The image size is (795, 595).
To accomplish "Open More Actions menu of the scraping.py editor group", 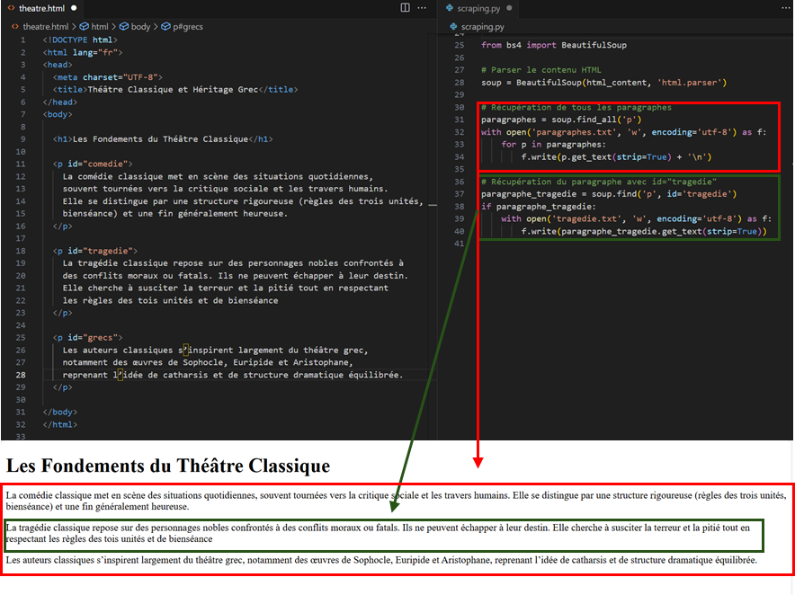I will tap(786, 7).
